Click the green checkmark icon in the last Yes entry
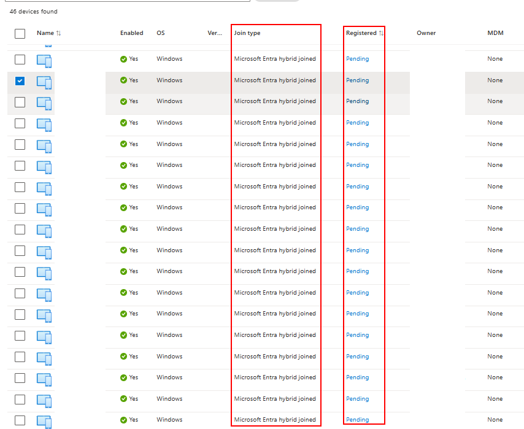 [x=122, y=419]
